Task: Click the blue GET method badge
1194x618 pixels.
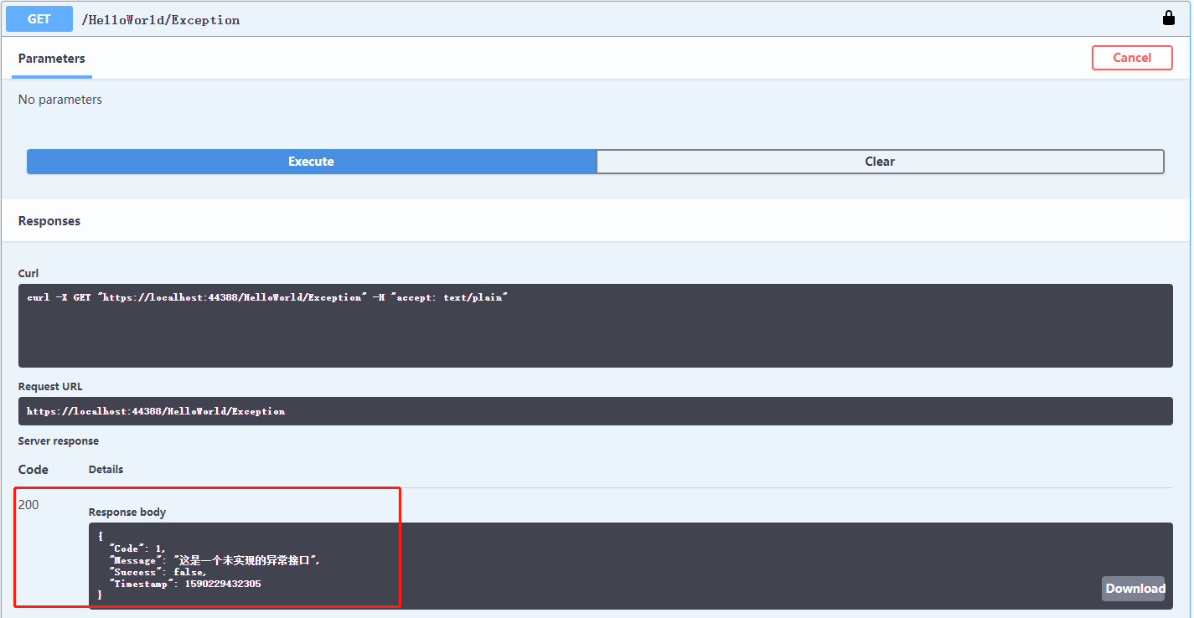Action: (39, 18)
